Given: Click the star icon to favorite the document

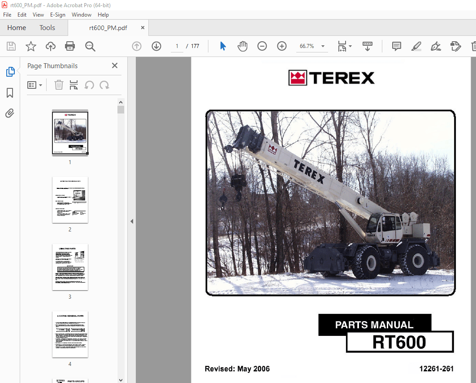Looking at the screenshot, I should 30,46.
